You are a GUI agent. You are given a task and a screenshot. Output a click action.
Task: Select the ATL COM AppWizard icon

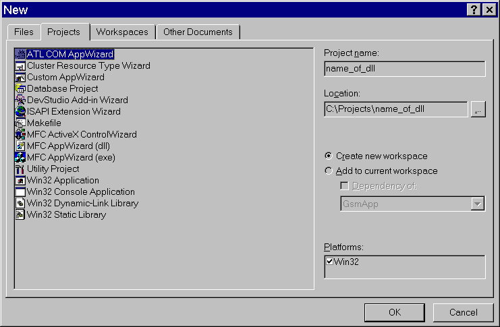tap(20, 54)
